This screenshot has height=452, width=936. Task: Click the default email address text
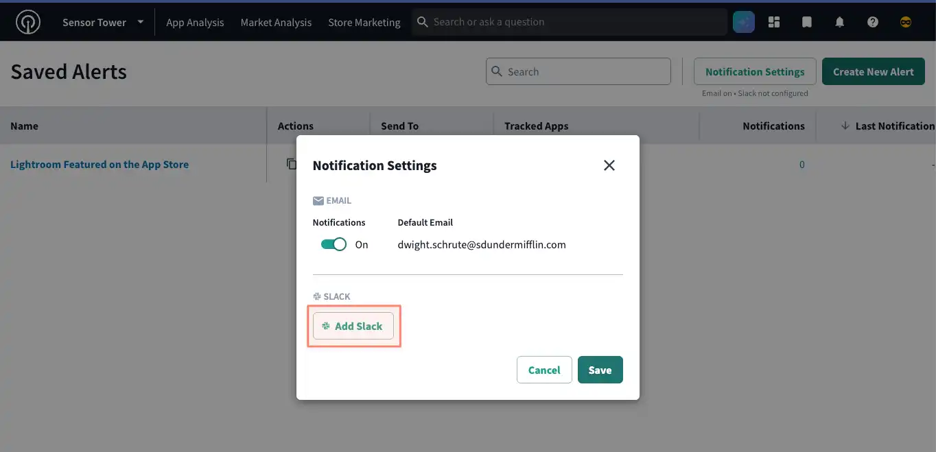tap(482, 244)
